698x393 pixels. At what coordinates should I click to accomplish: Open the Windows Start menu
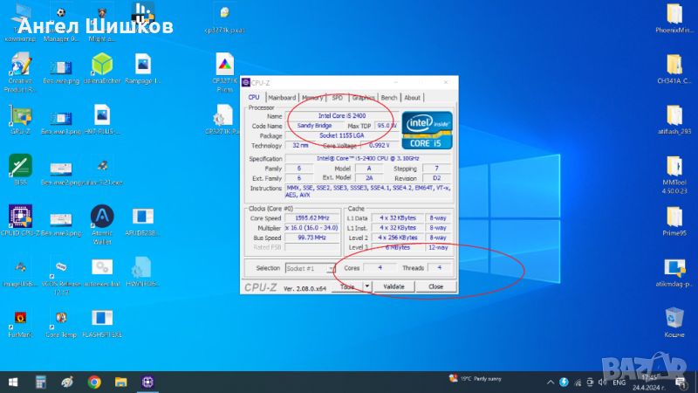[13, 382]
